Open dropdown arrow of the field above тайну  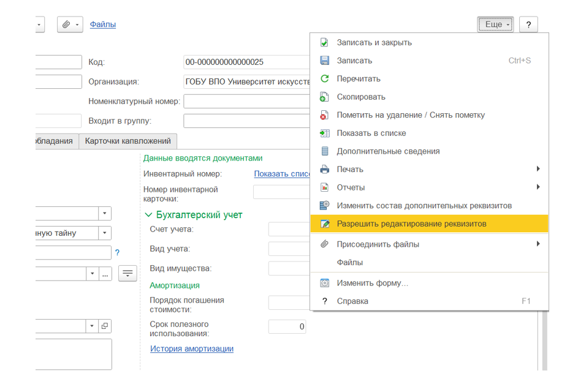[x=105, y=213]
